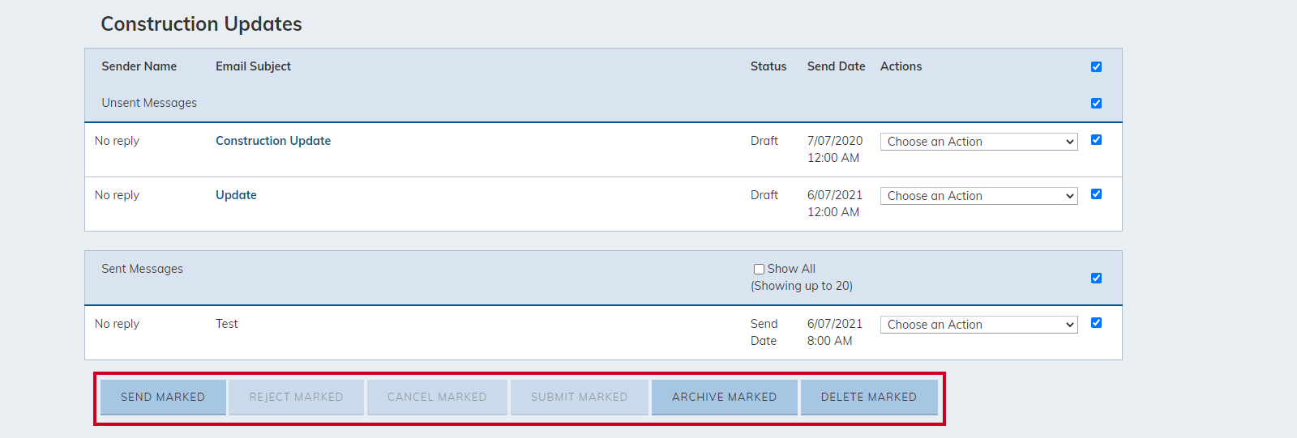Click the 6/07/2021 12:00 AM send date
The width and height of the screenshot is (1297, 438).
point(835,203)
